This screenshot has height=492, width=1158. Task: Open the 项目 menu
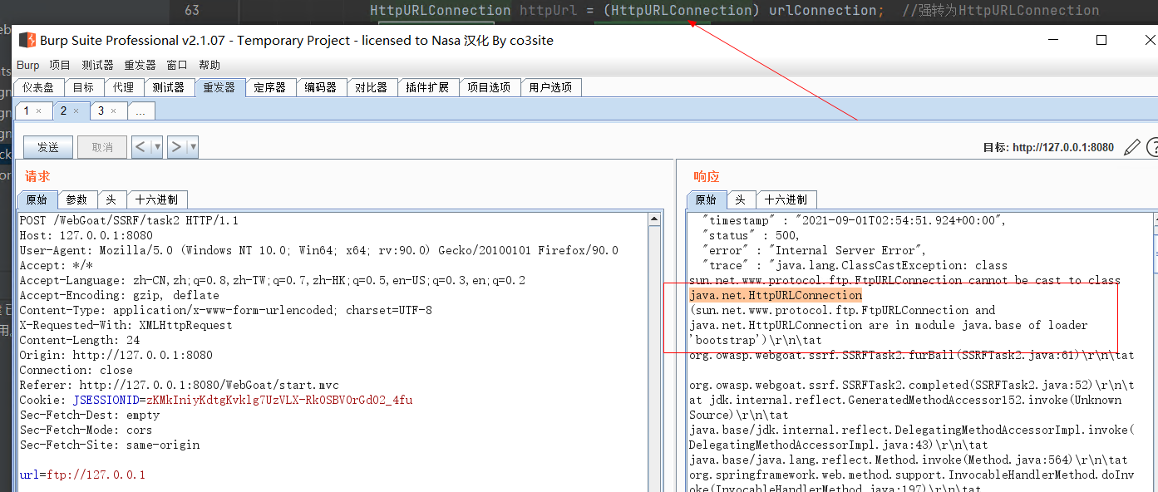60,65
